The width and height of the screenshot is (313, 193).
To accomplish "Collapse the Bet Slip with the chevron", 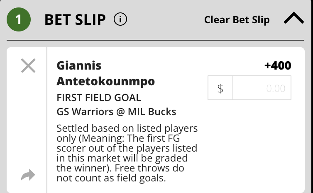I will pyautogui.click(x=294, y=18).
